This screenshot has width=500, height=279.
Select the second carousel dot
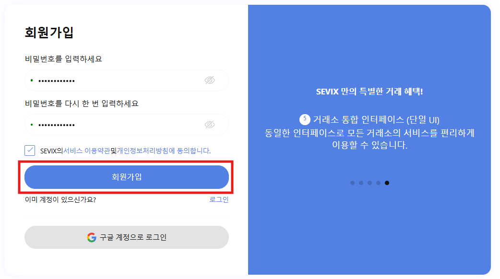pyautogui.click(x=361, y=183)
